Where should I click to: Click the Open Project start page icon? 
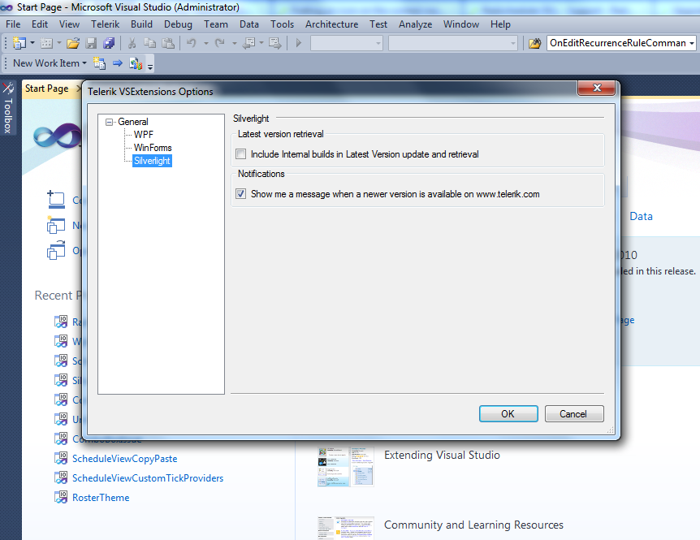click(56, 250)
